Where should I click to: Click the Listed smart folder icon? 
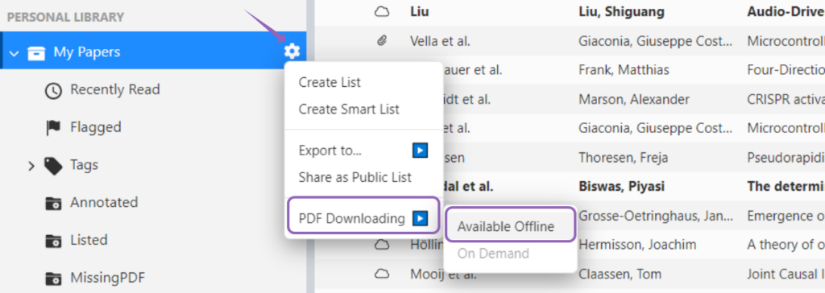pyautogui.click(x=53, y=241)
